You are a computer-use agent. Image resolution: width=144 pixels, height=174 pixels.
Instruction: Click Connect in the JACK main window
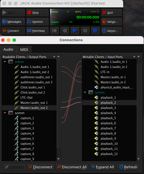13,31
